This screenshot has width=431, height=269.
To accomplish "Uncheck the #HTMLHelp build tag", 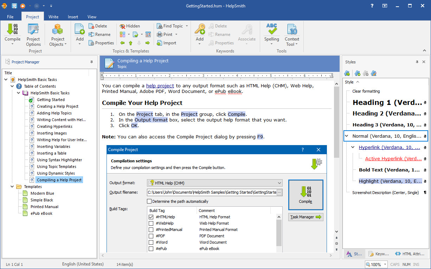I will point(151,217).
